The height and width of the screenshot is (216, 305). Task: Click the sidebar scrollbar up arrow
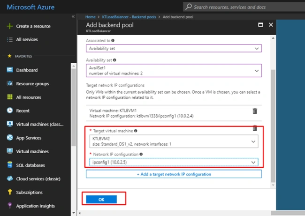point(74,66)
